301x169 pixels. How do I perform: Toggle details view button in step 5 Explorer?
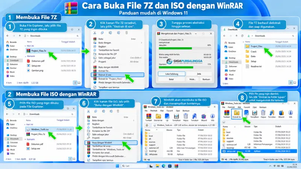(70, 159)
